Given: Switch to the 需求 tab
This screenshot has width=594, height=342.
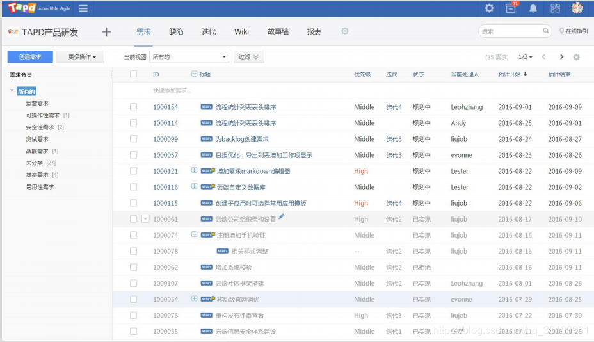Looking at the screenshot, I should 143,32.
